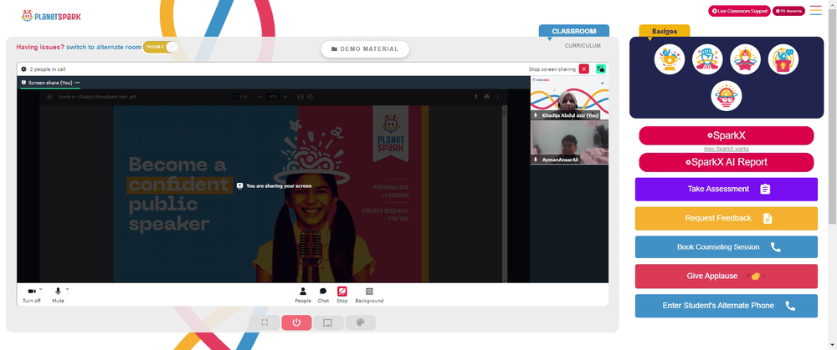Click the shared PDF page number field
Viewport: 837px width, 350px height.
pos(235,96)
